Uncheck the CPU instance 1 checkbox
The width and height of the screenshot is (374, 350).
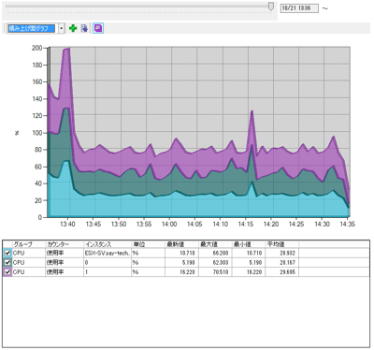coord(7,272)
